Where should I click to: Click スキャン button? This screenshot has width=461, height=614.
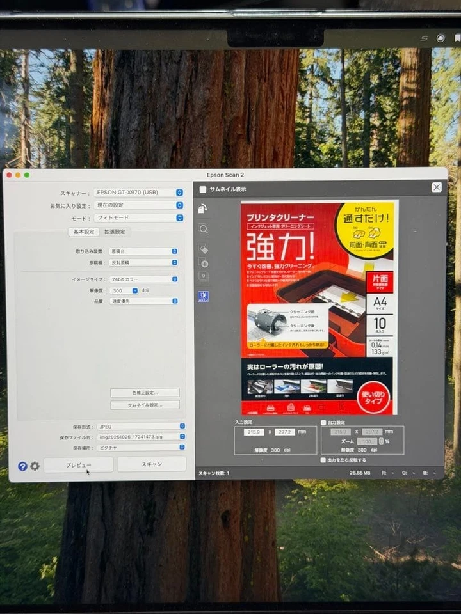[x=152, y=464]
